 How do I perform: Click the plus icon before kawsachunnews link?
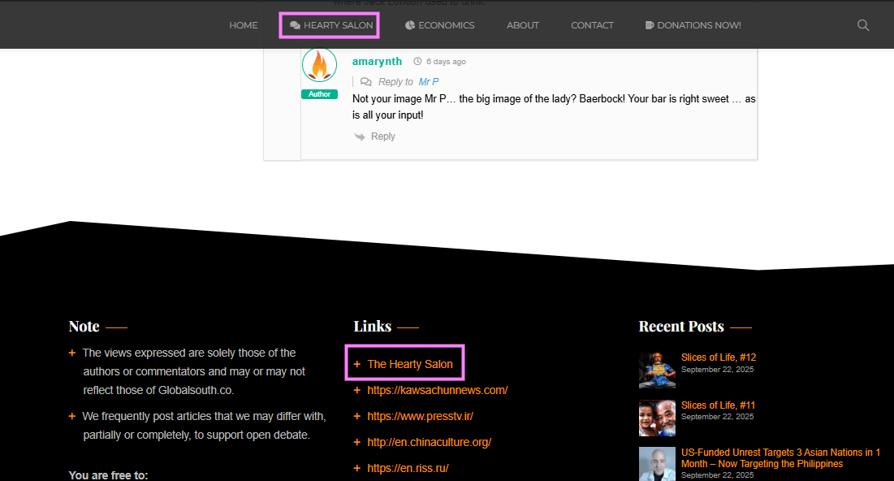click(357, 390)
